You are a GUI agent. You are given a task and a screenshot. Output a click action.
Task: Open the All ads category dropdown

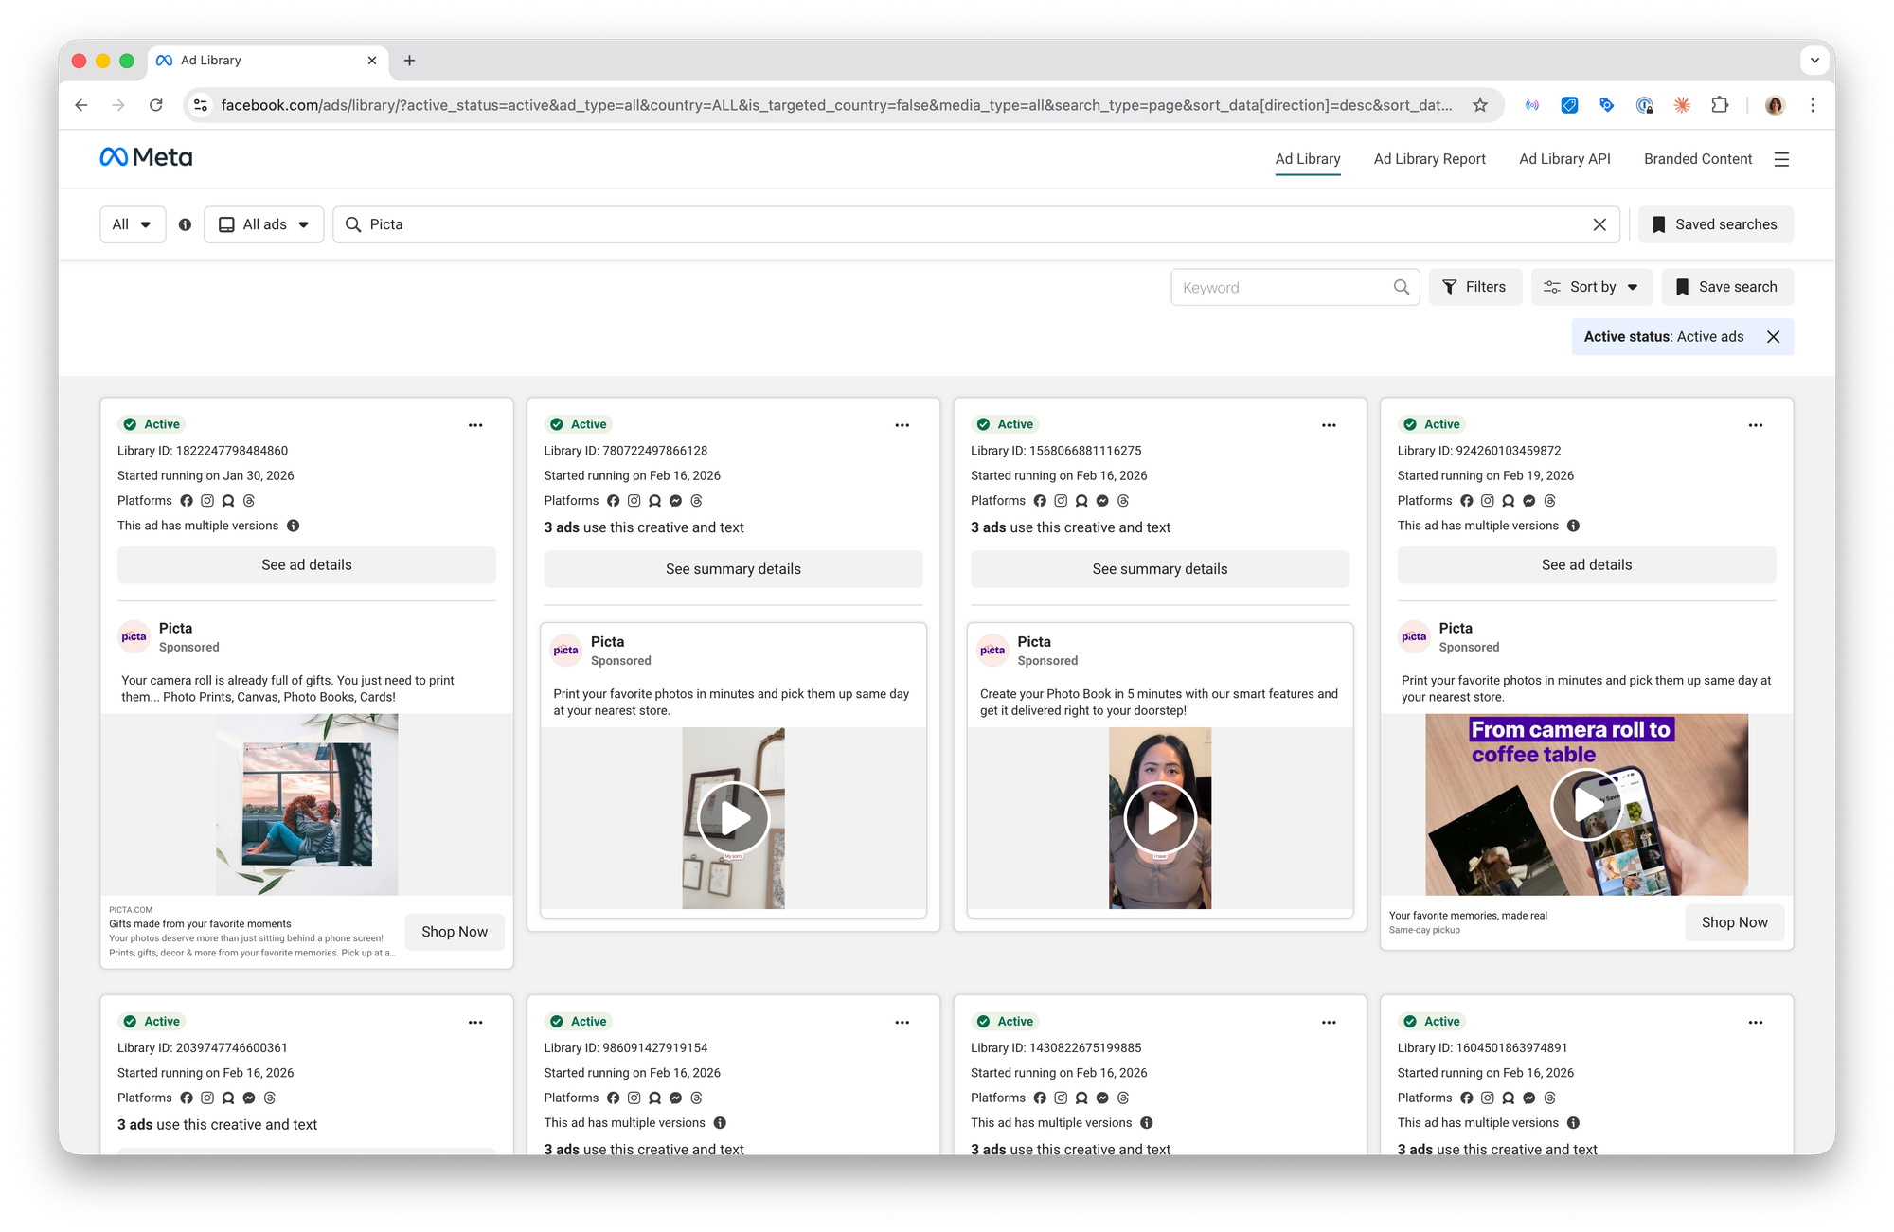(x=264, y=224)
